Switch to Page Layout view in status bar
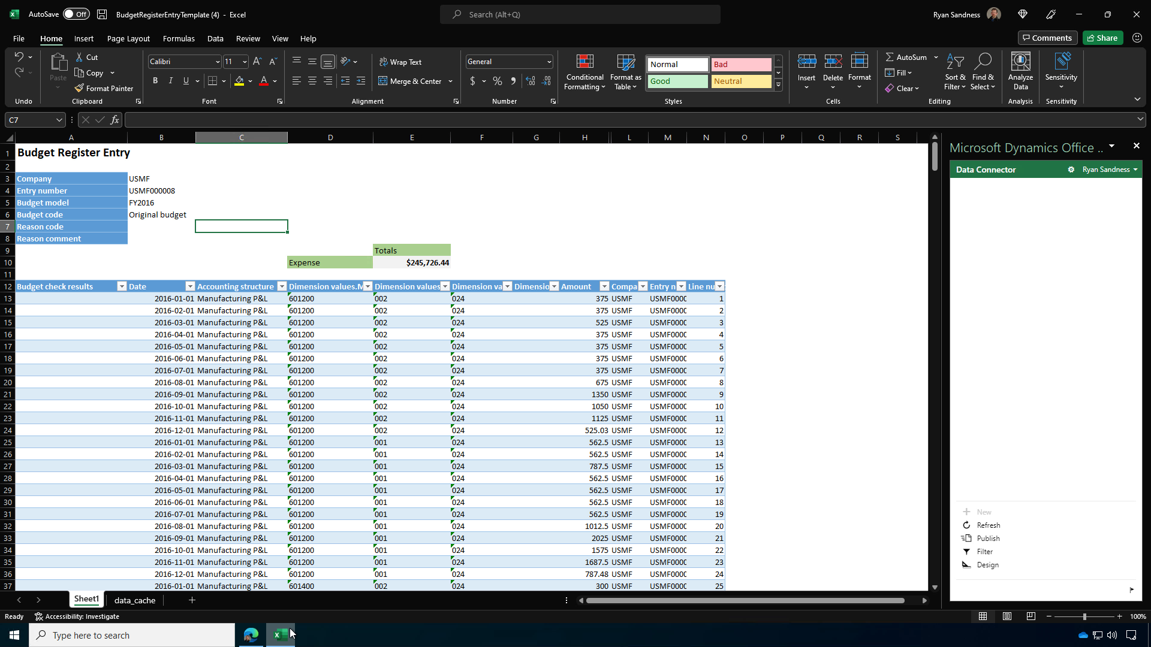The image size is (1151, 647). point(1007,616)
